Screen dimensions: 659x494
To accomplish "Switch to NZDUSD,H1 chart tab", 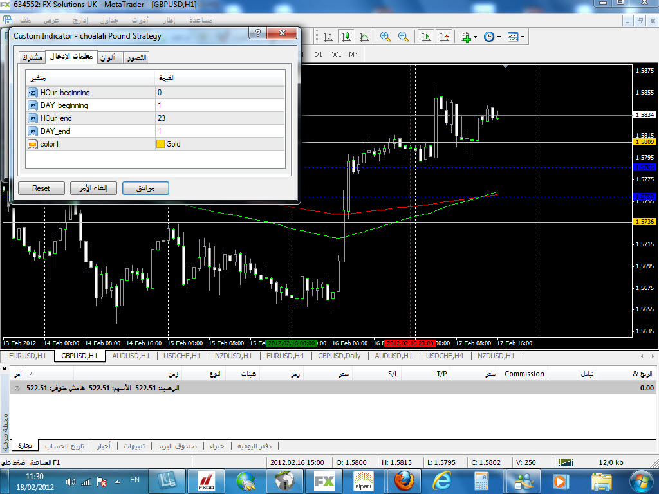I will [234, 356].
